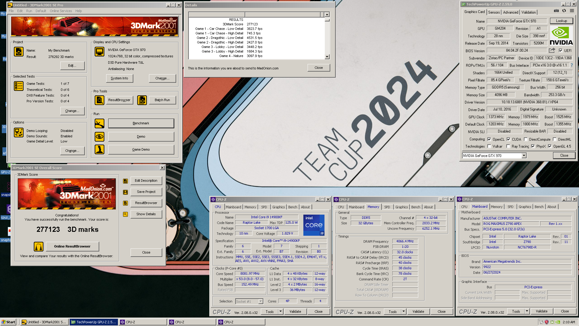Open Bench tab in CPU-Z Memory window
Screen dimensions: 579x326
pos(416,207)
